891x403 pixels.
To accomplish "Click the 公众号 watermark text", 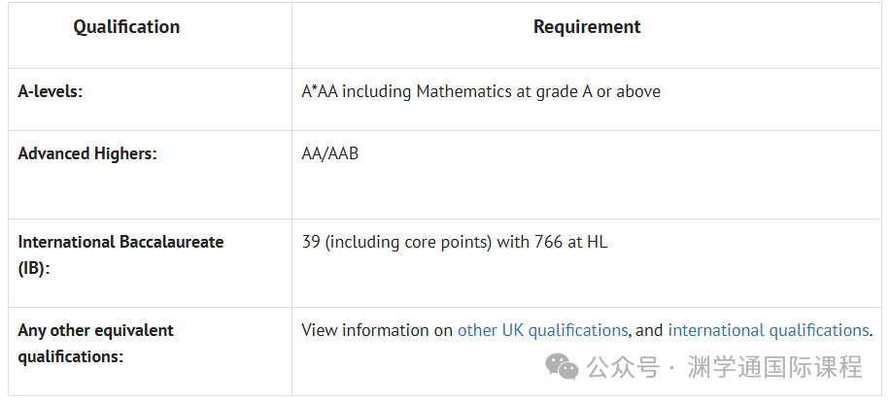I will [x=623, y=367].
